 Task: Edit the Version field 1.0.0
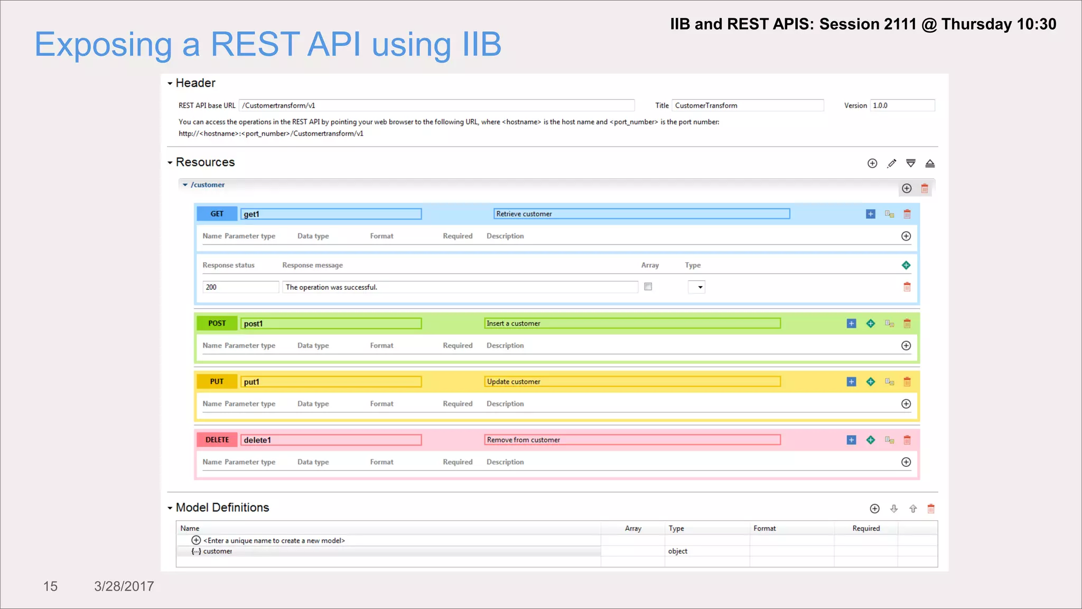click(x=902, y=106)
